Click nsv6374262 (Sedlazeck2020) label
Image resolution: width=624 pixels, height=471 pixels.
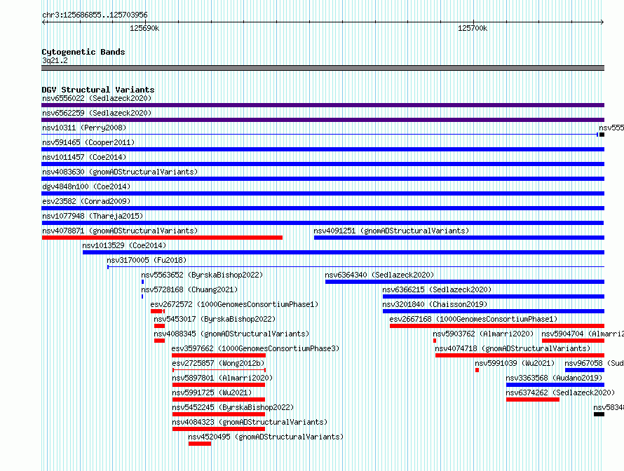pos(560,392)
